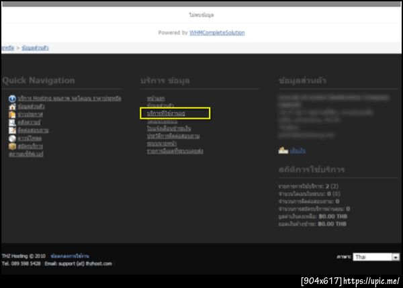Click the contact form icon beside ติดต่อสอบถาม
This screenshot has height=288, width=403.
pyautogui.click(x=12, y=130)
